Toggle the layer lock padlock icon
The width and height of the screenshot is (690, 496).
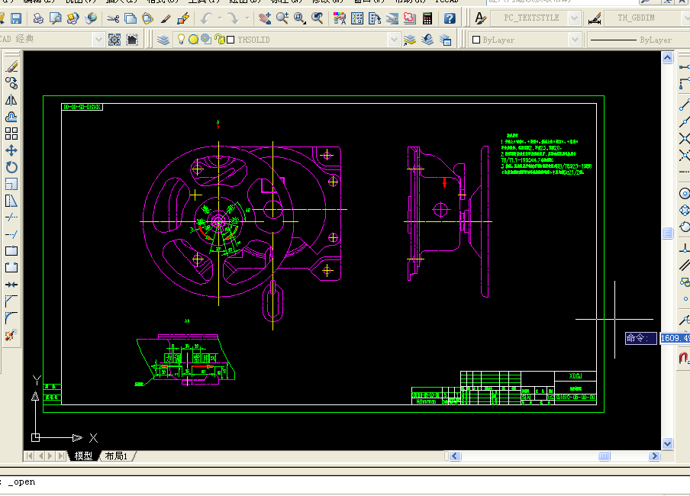220,40
